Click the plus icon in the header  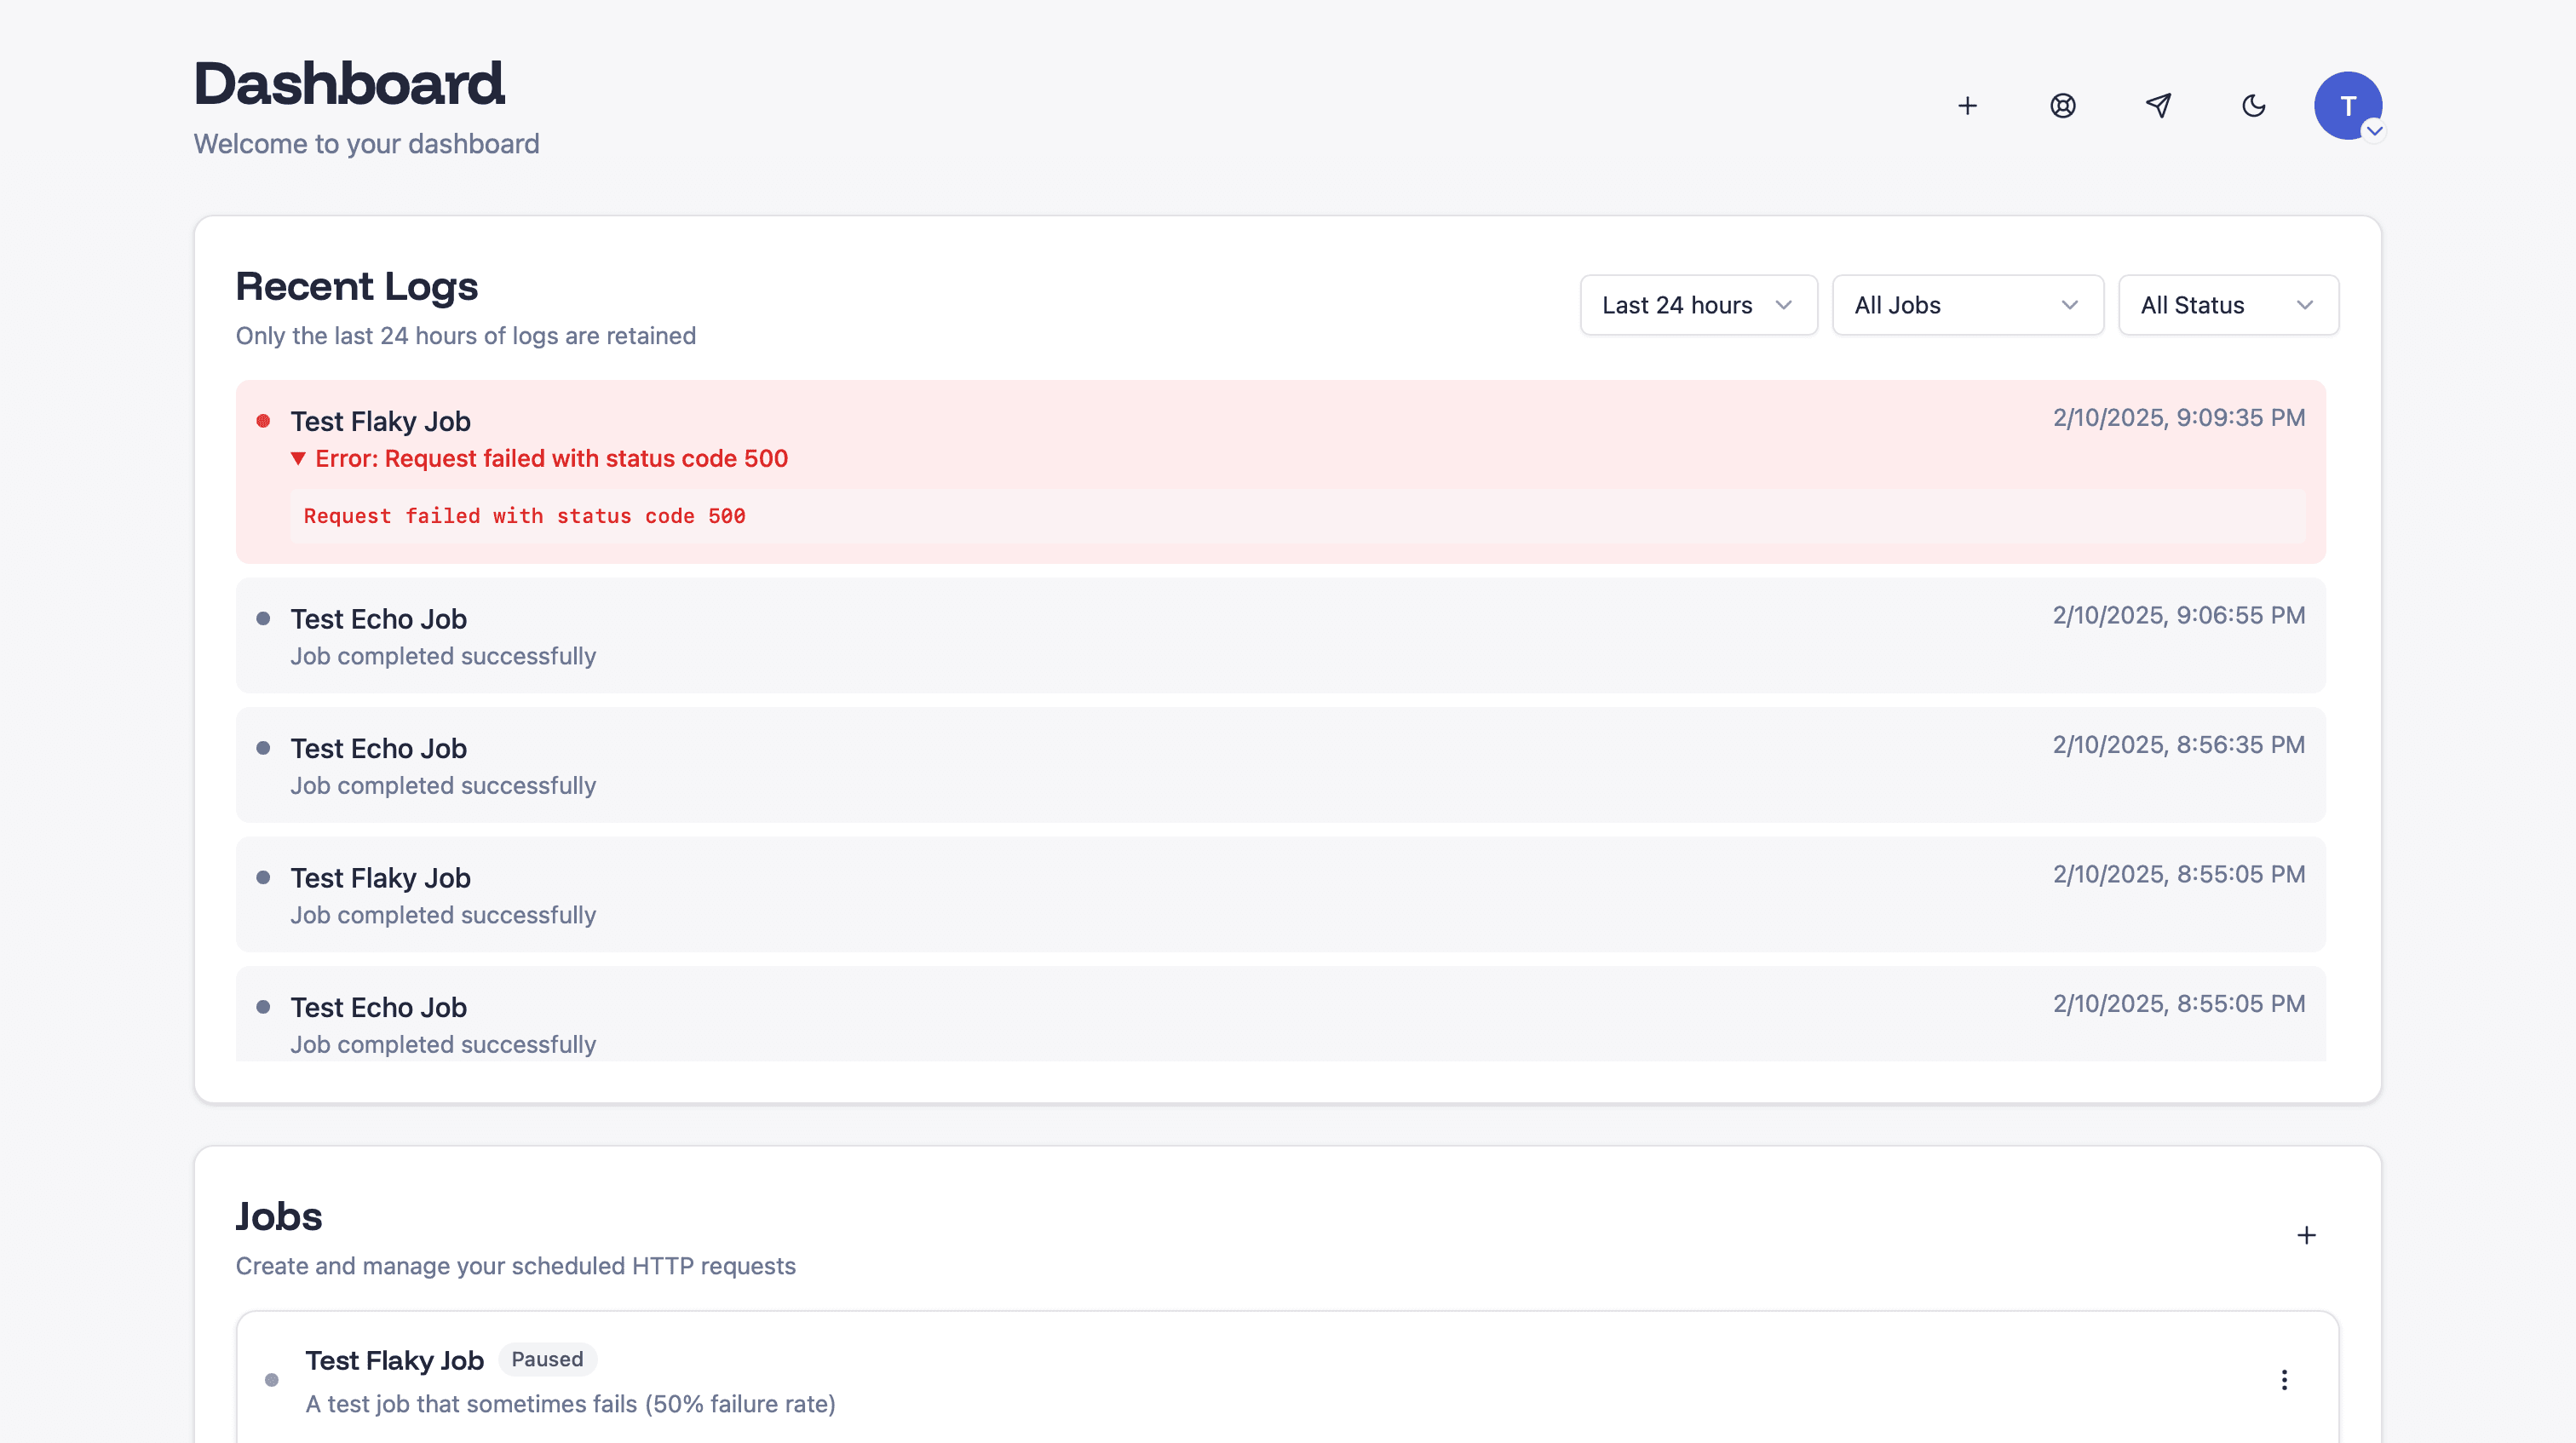click(x=1967, y=106)
